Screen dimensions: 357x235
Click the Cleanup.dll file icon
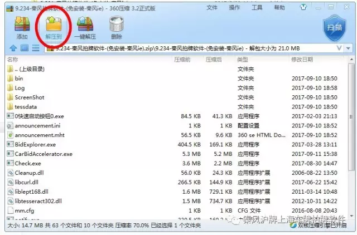[10, 173]
